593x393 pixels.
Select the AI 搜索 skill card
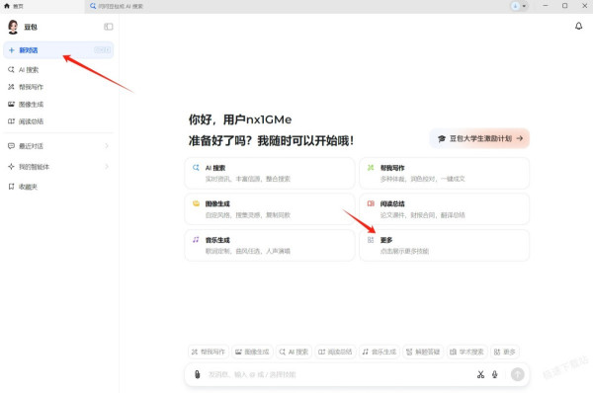coord(270,173)
